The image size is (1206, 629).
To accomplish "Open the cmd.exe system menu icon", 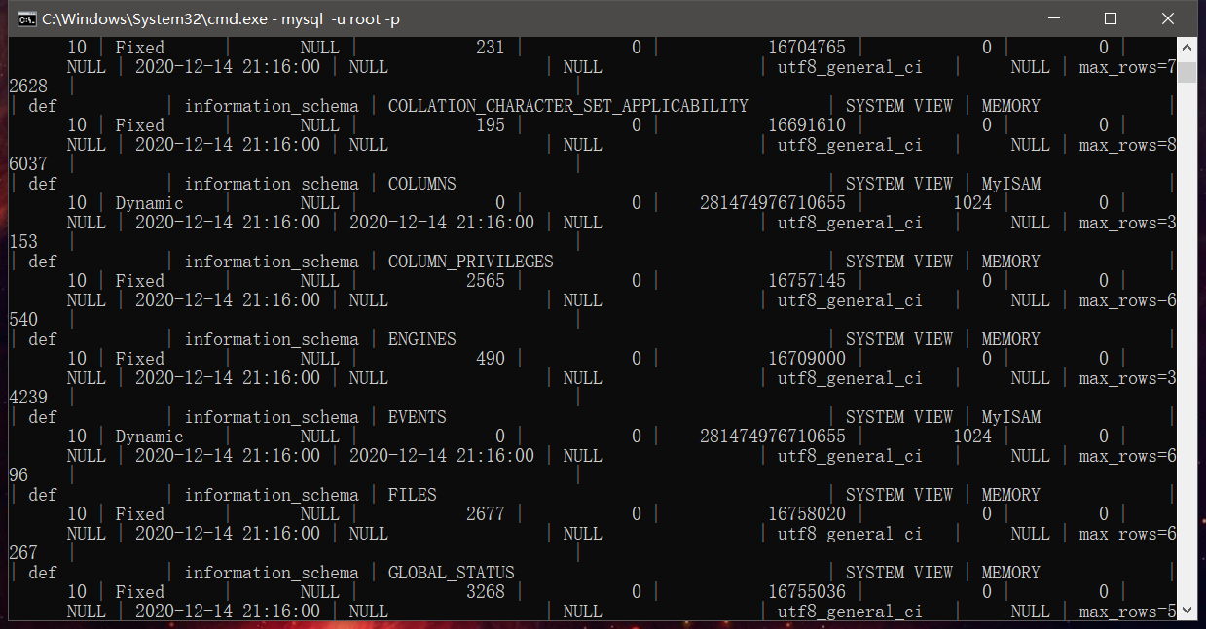I will pyautogui.click(x=28, y=18).
